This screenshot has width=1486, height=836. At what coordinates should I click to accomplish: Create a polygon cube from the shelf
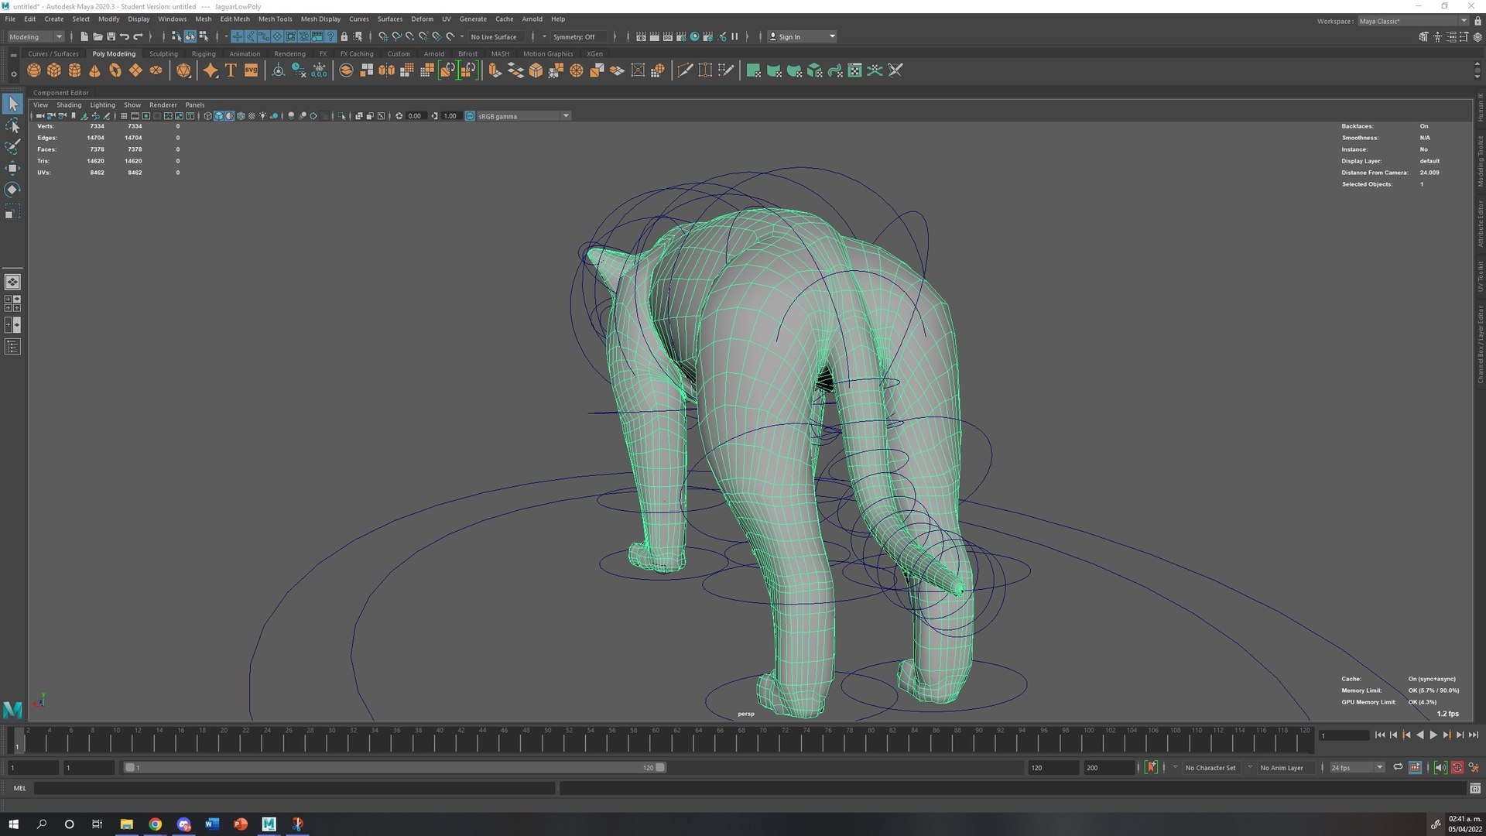[x=54, y=70]
